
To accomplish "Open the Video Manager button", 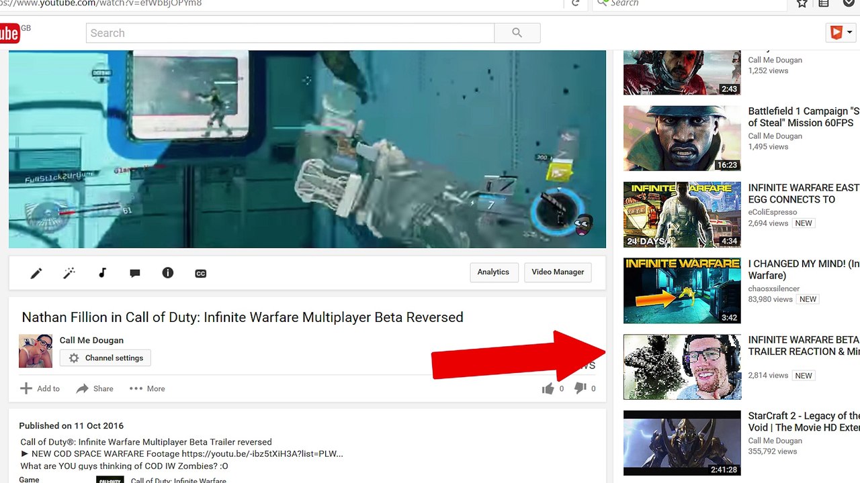I will (x=558, y=272).
